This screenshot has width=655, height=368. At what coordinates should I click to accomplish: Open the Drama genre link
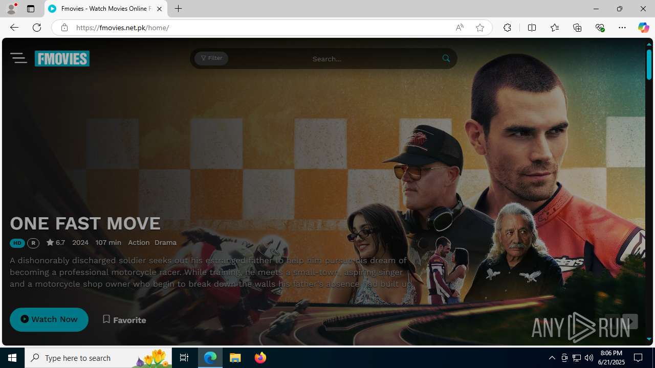[165, 242]
